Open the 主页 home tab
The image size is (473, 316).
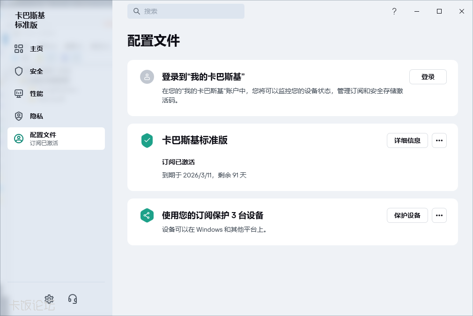click(x=37, y=49)
